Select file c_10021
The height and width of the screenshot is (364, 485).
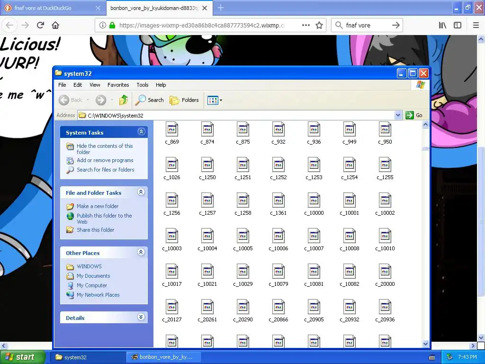point(207,276)
